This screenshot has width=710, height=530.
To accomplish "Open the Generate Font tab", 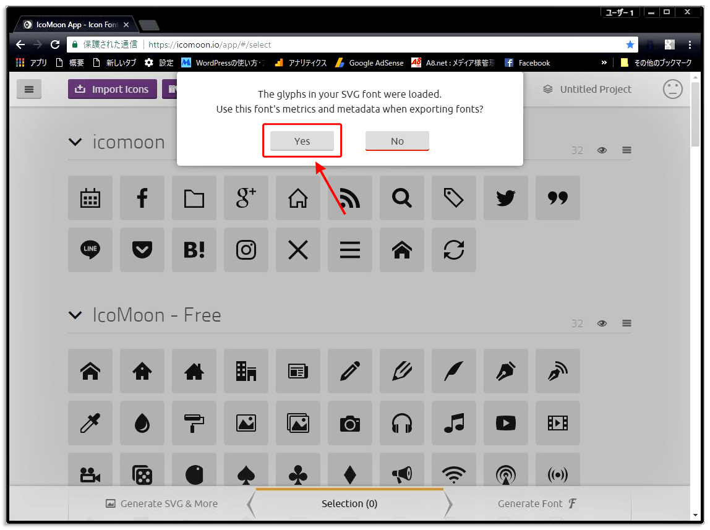I will pos(536,503).
